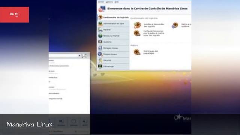Select Système sidebar category
240x135 pixels.
[x=113, y=42]
